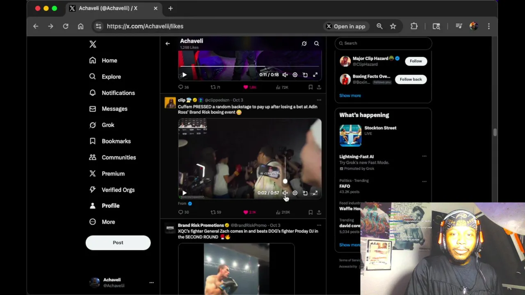Screen dimensions: 525x295
Task: Follow Major Clip Hazard
Action: point(415,61)
